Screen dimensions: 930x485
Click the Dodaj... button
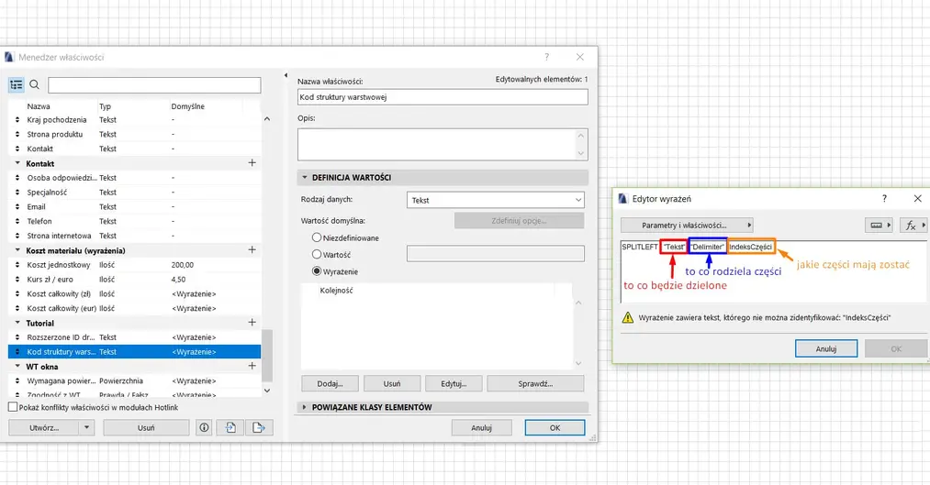click(x=330, y=384)
